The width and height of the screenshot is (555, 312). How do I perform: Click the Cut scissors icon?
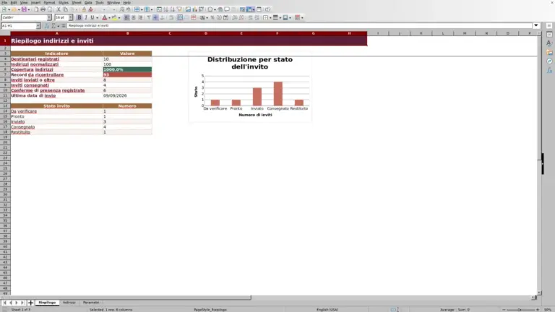[59, 9]
